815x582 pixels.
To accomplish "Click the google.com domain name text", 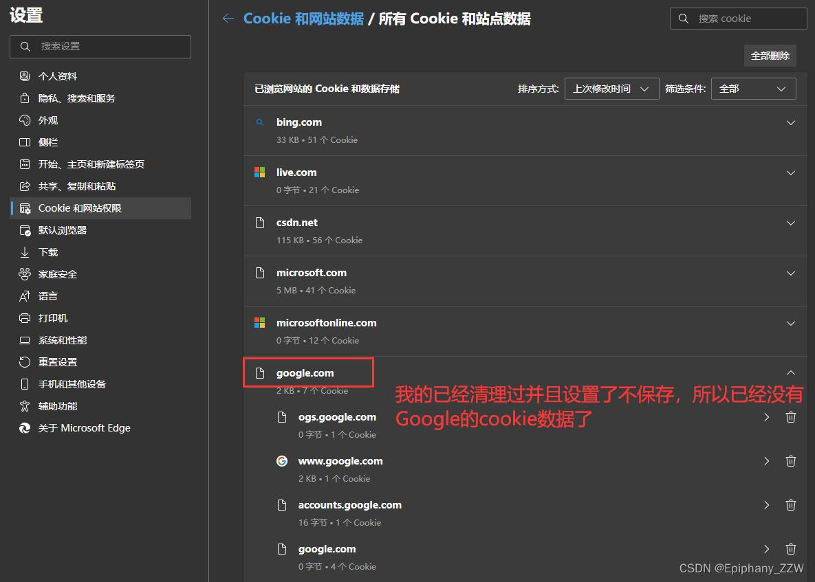I will (x=305, y=373).
